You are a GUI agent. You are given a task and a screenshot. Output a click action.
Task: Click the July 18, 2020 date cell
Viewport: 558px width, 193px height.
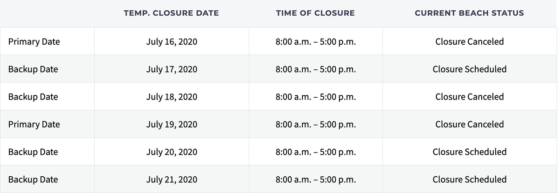pos(171,97)
